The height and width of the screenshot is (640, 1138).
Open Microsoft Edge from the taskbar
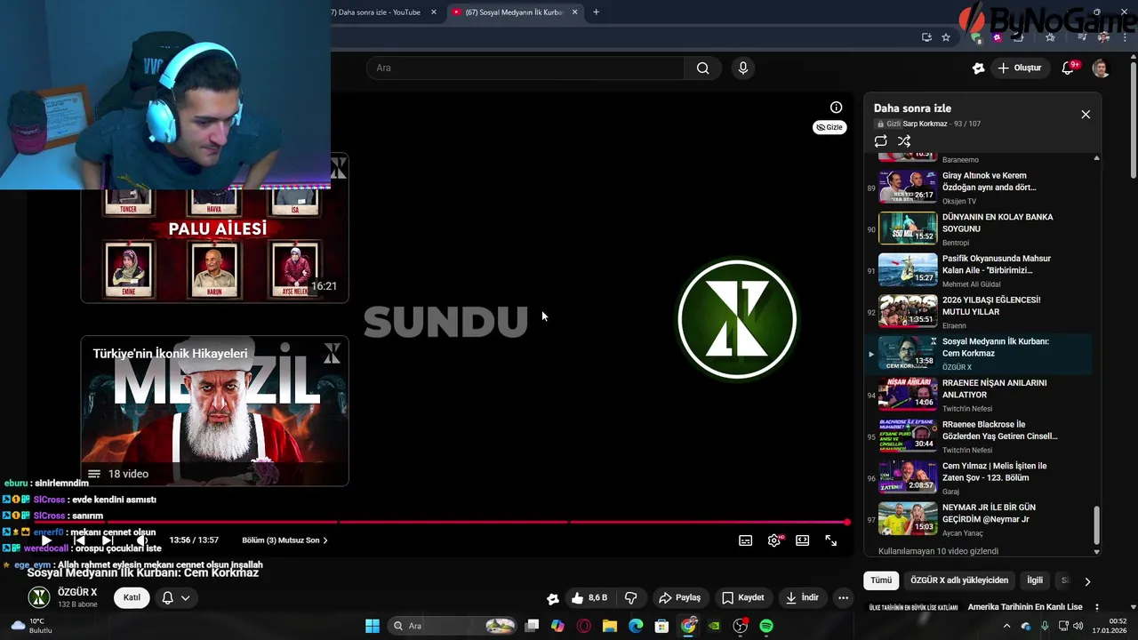(x=636, y=626)
